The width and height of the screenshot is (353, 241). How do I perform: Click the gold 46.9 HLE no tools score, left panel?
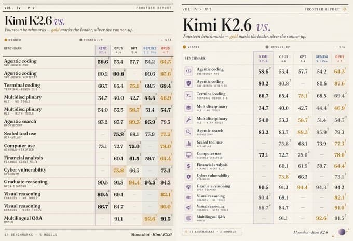tap(166, 98)
